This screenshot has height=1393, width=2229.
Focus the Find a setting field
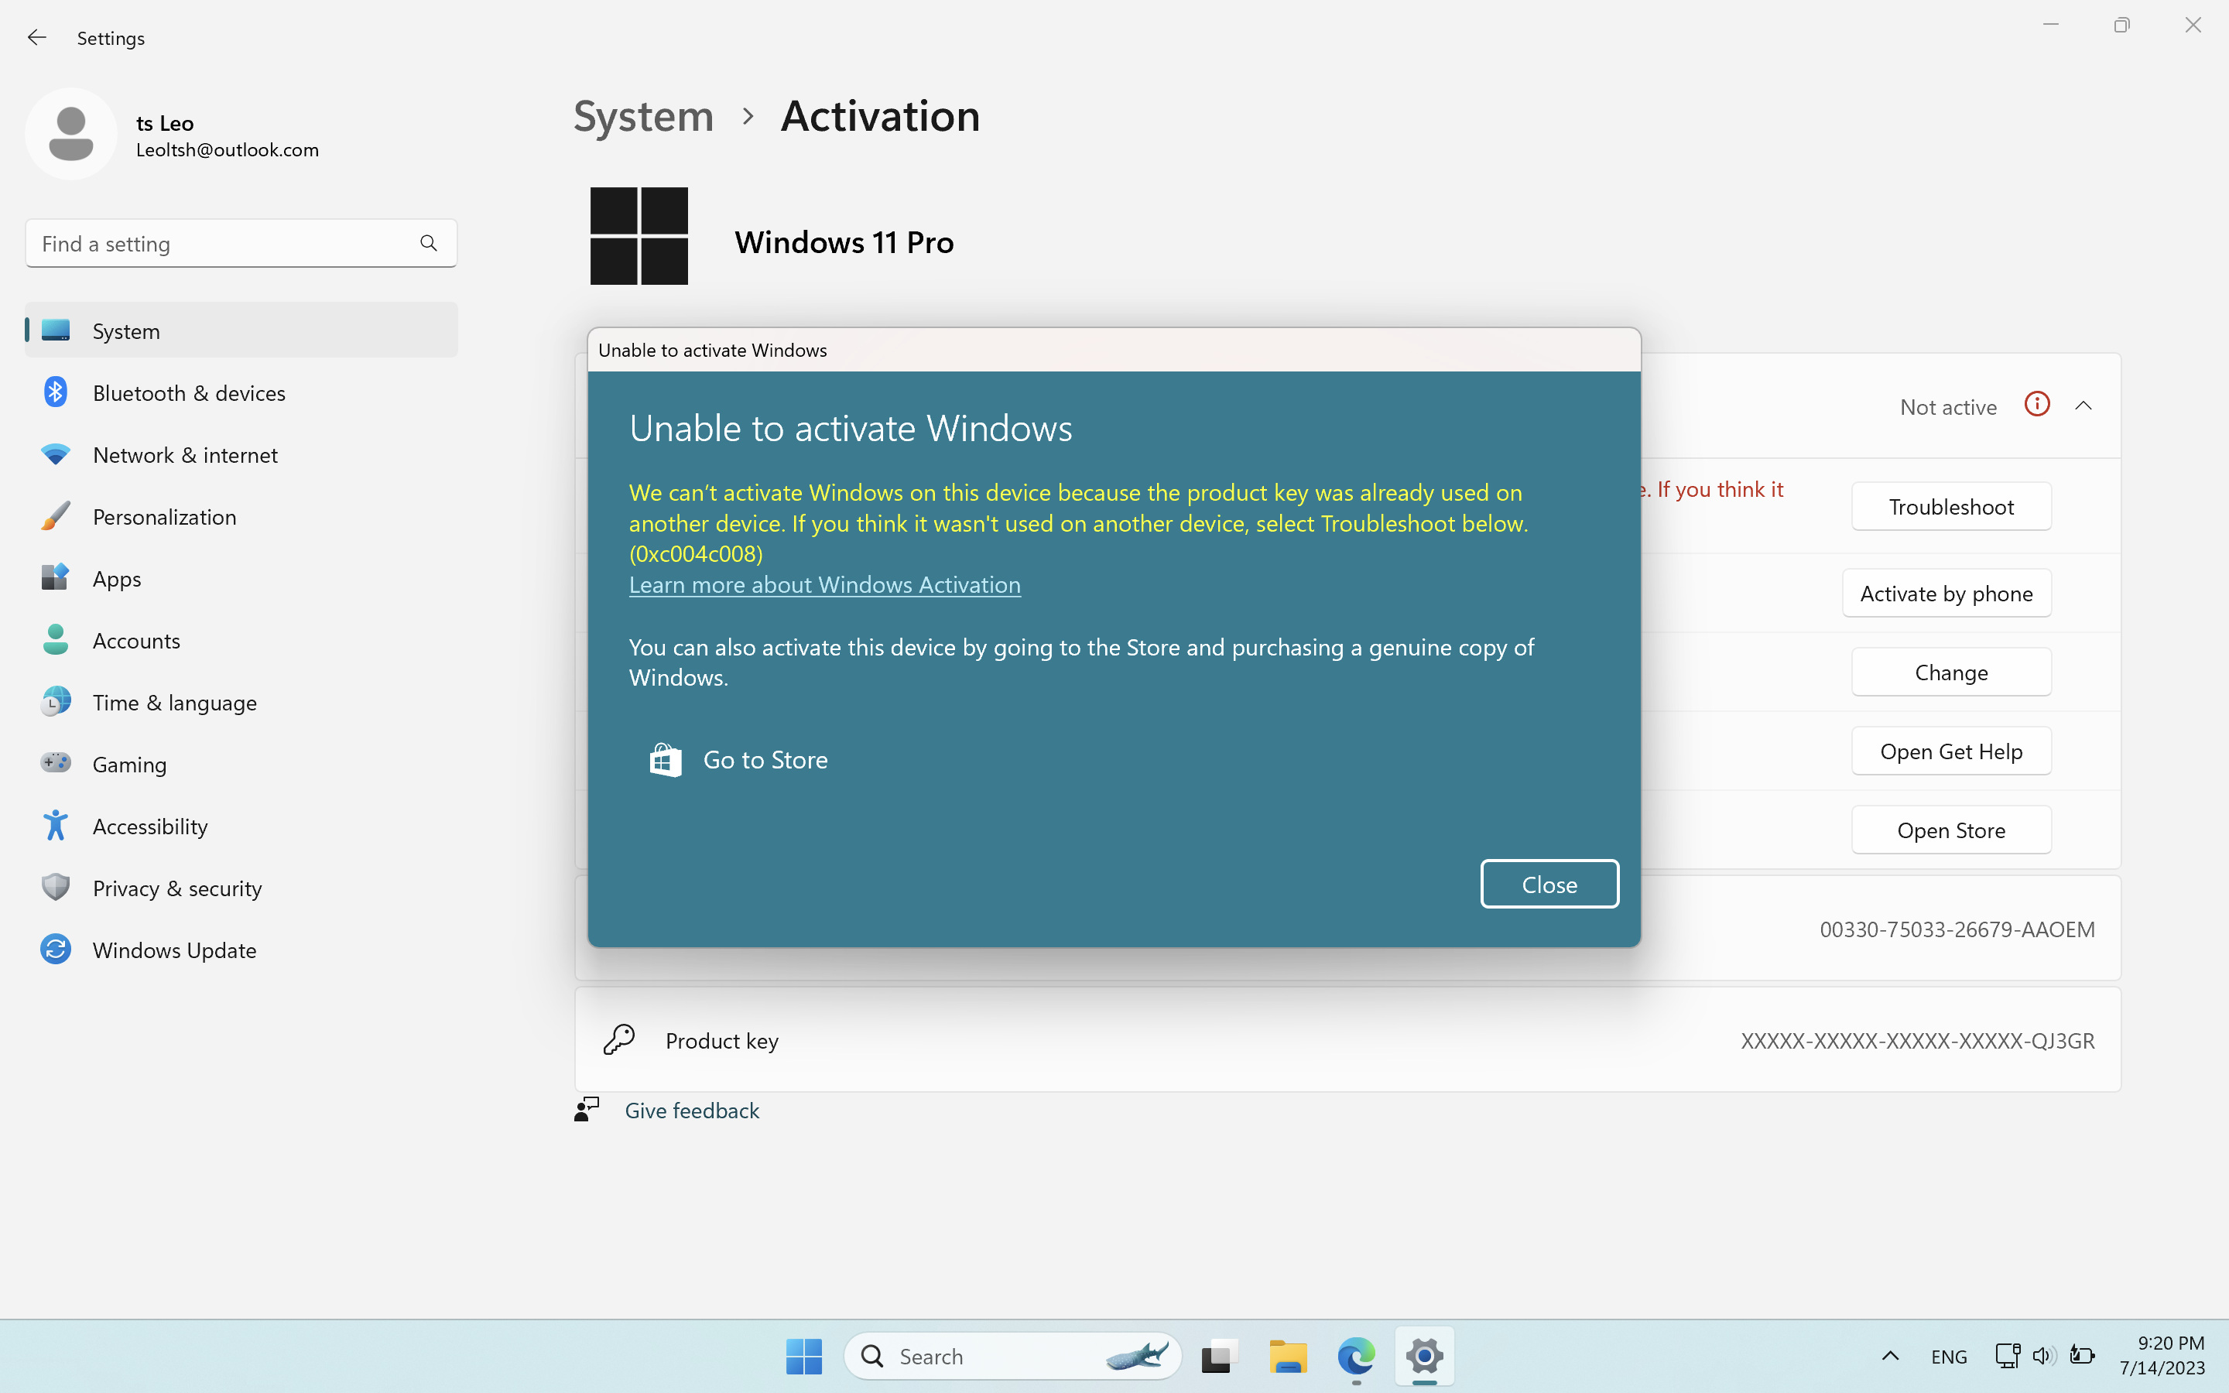tap(221, 244)
